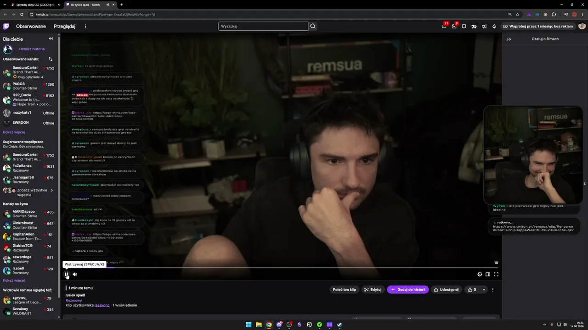Image resolution: width=588 pixels, height=330 pixels.
Task: Open the DiablesTCG live channel
Action: 28,248
